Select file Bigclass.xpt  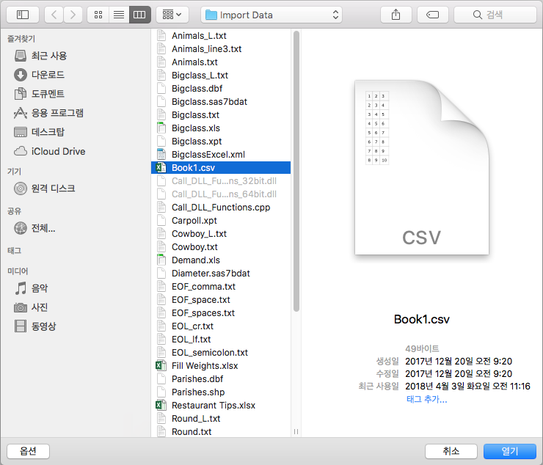pyautogui.click(x=221, y=142)
